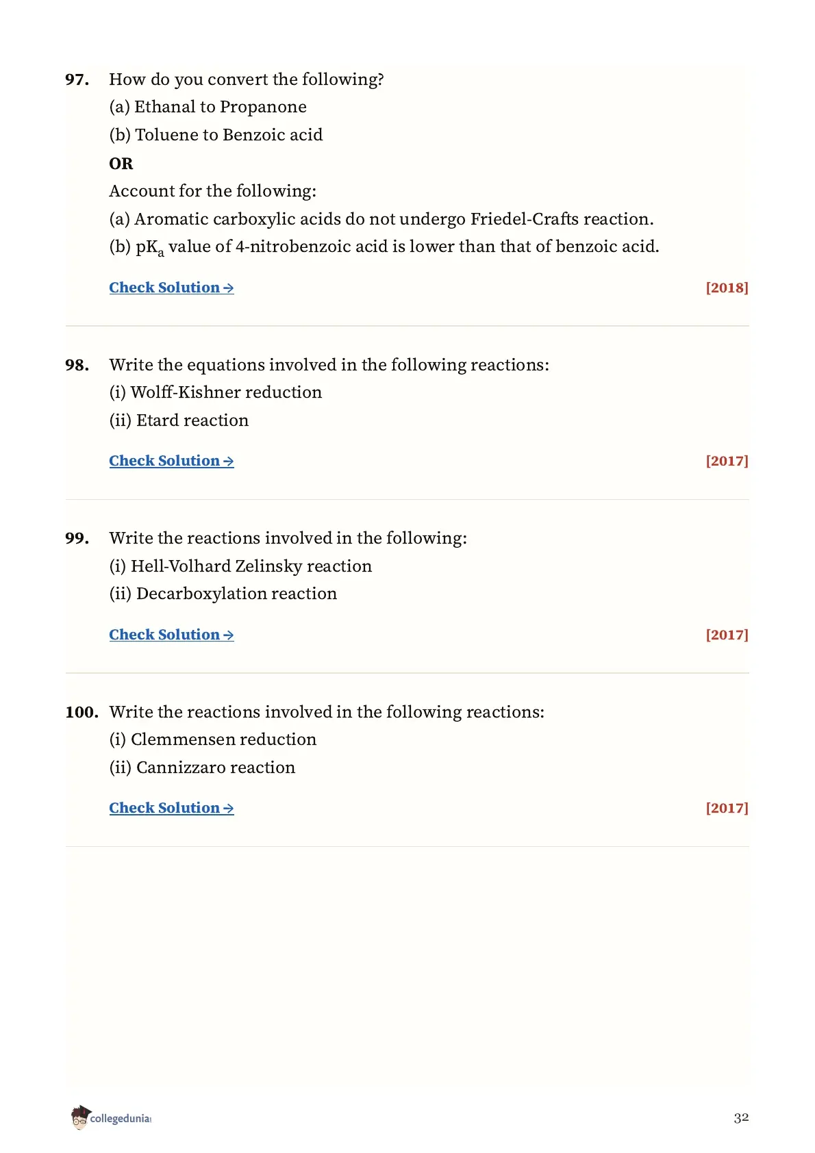Open Check Solution link for question 97
Viewport: 815px width, 1153px height.
click(x=171, y=288)
